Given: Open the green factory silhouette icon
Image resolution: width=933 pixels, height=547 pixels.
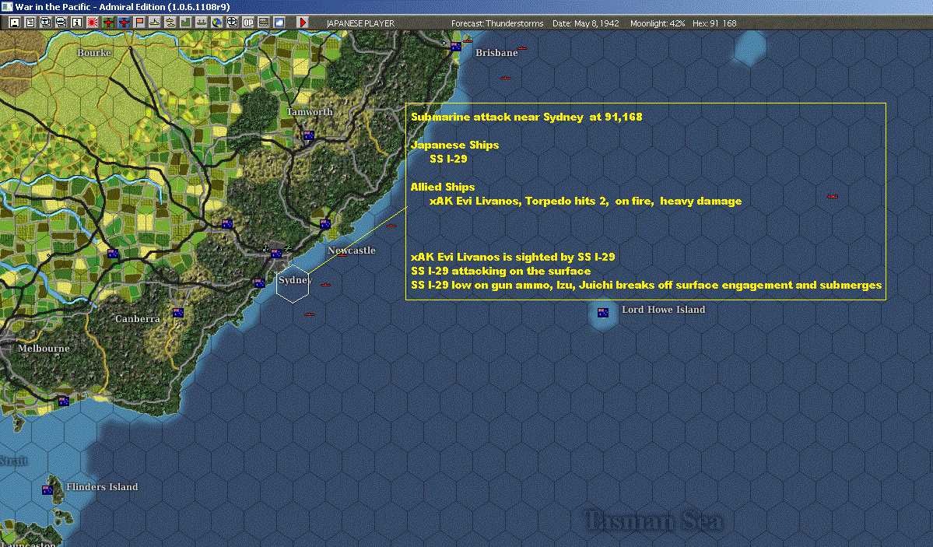Looking at the screenshot, I should [x=186, y=23].
